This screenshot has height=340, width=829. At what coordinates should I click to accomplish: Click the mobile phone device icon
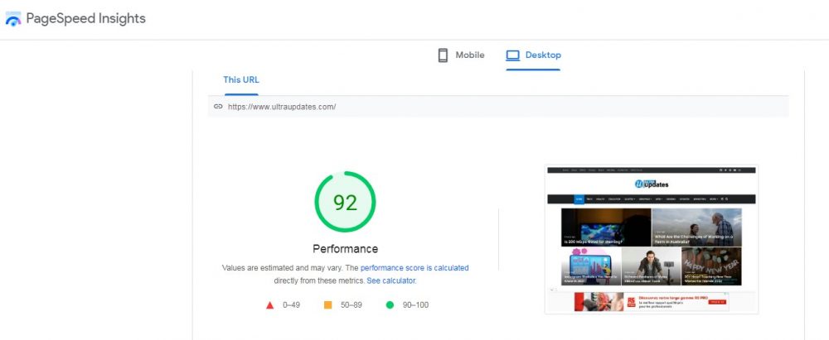[x=444, y=55]
